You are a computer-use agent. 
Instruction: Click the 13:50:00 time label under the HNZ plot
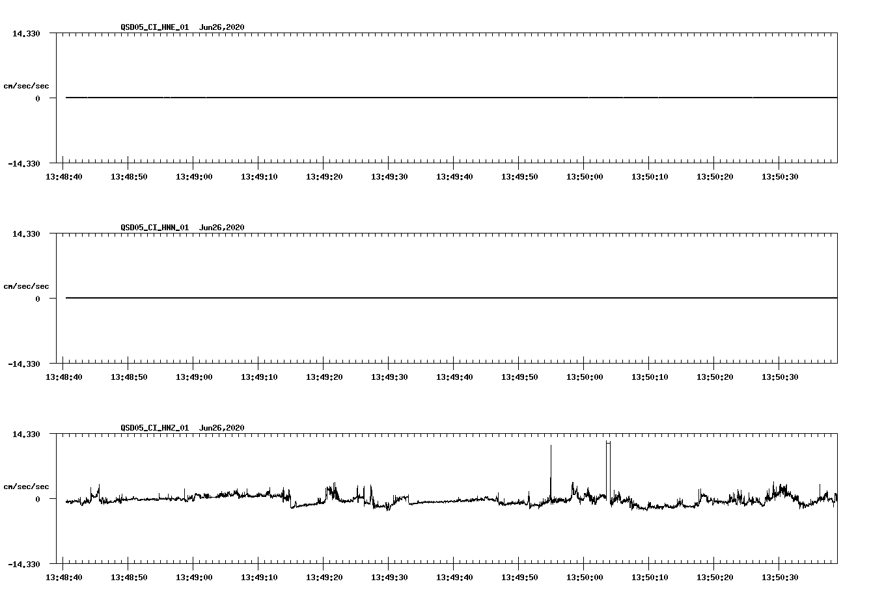(585, 578)
